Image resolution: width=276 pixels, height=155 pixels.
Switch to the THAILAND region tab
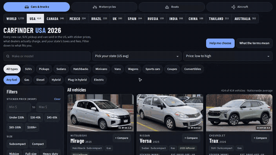click(x=219, y=19)
